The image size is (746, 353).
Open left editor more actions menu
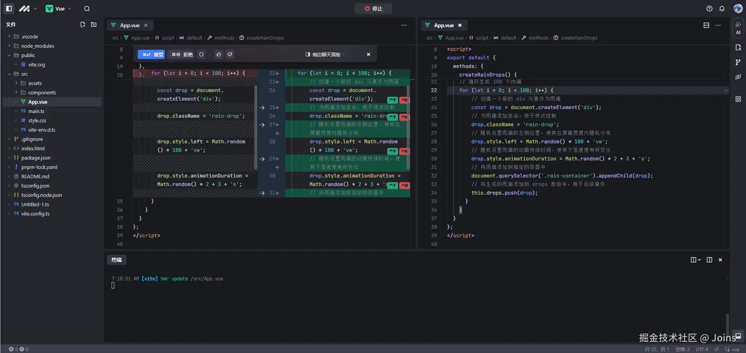(x=404, y=25)
